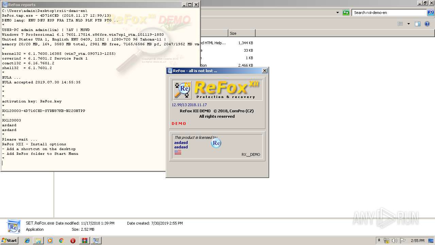Click the red DEMO label in the about dialog

click(x=179, y=124)
